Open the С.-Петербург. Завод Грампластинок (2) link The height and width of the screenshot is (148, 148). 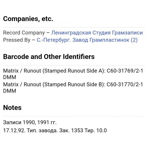click(87, 40)
